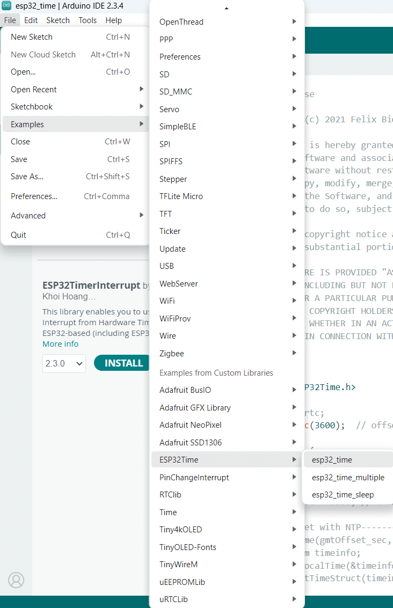393x608 pixels.
Task: Expand SD_MMC examples
Action: 227,92
